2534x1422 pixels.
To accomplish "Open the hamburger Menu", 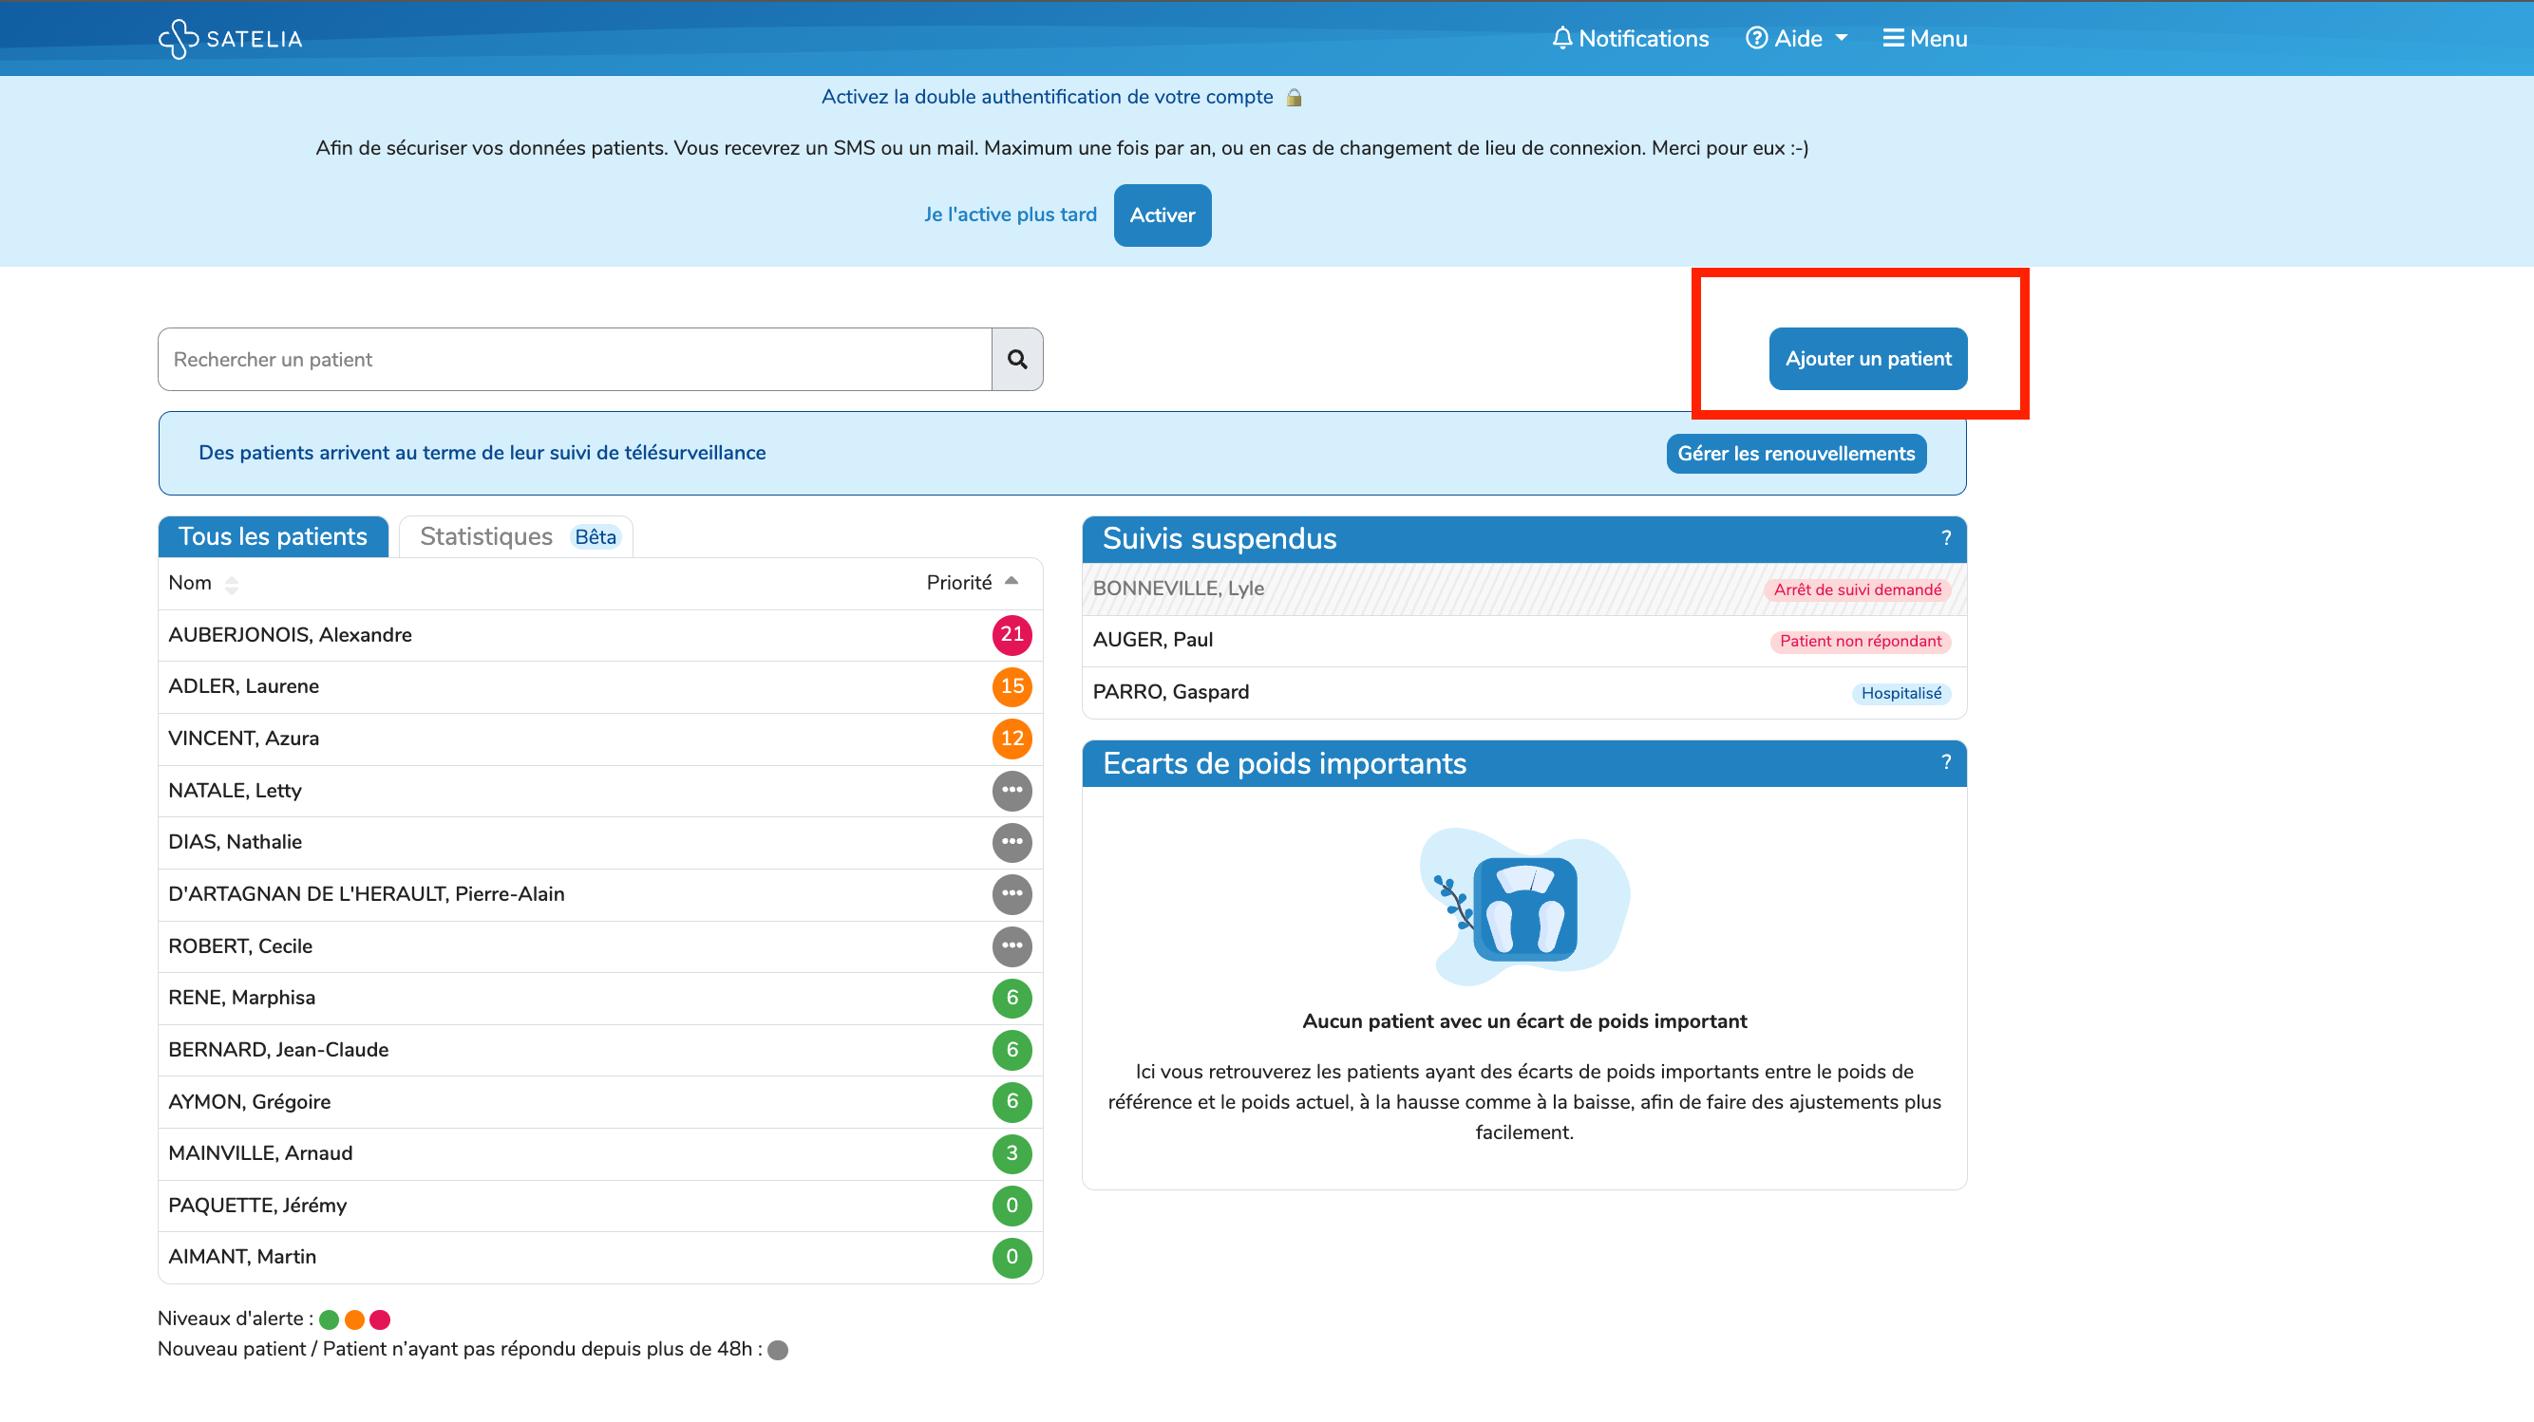I will coord(1924,39).
